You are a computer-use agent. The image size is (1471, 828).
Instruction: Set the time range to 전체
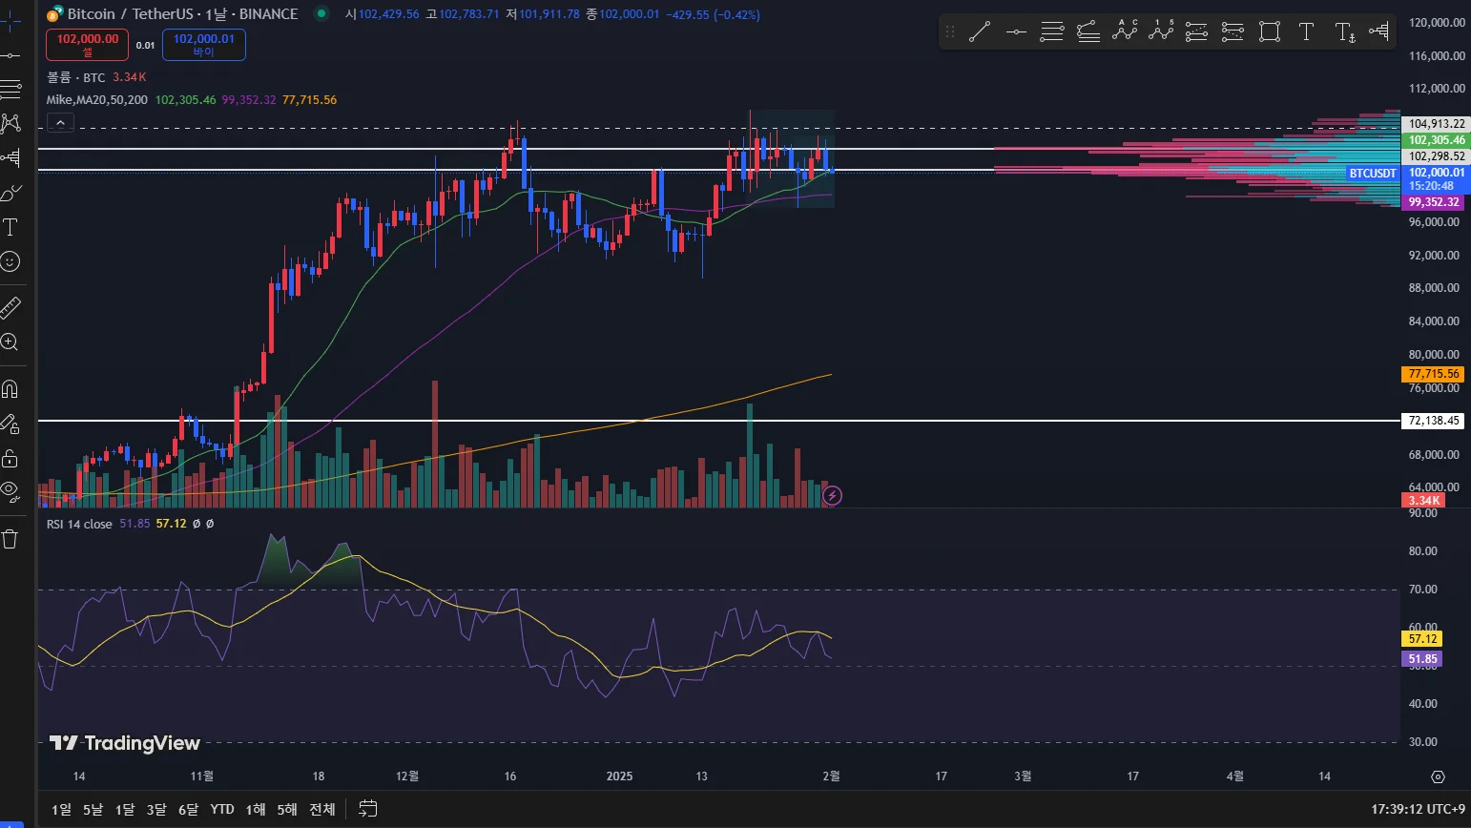click(322, 809)
